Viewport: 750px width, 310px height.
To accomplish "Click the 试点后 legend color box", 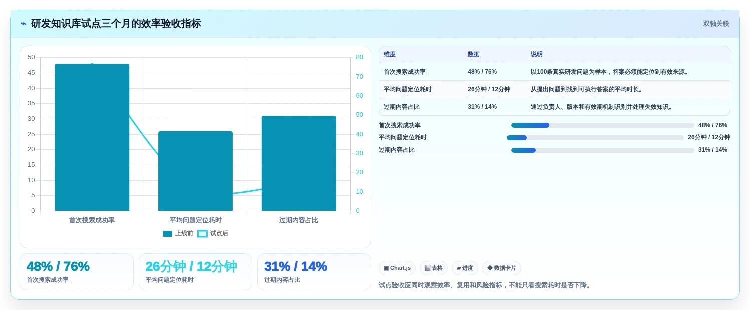I will coord(202,234).
